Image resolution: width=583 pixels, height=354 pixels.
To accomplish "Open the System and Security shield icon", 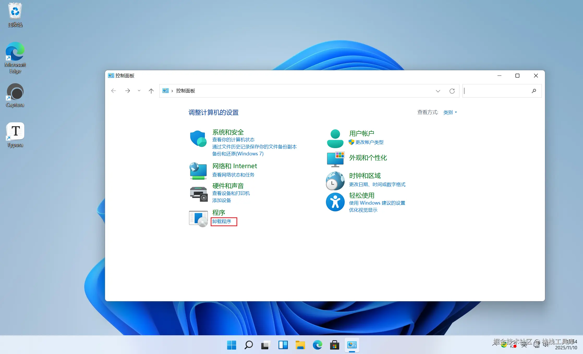I will (198, 138).
